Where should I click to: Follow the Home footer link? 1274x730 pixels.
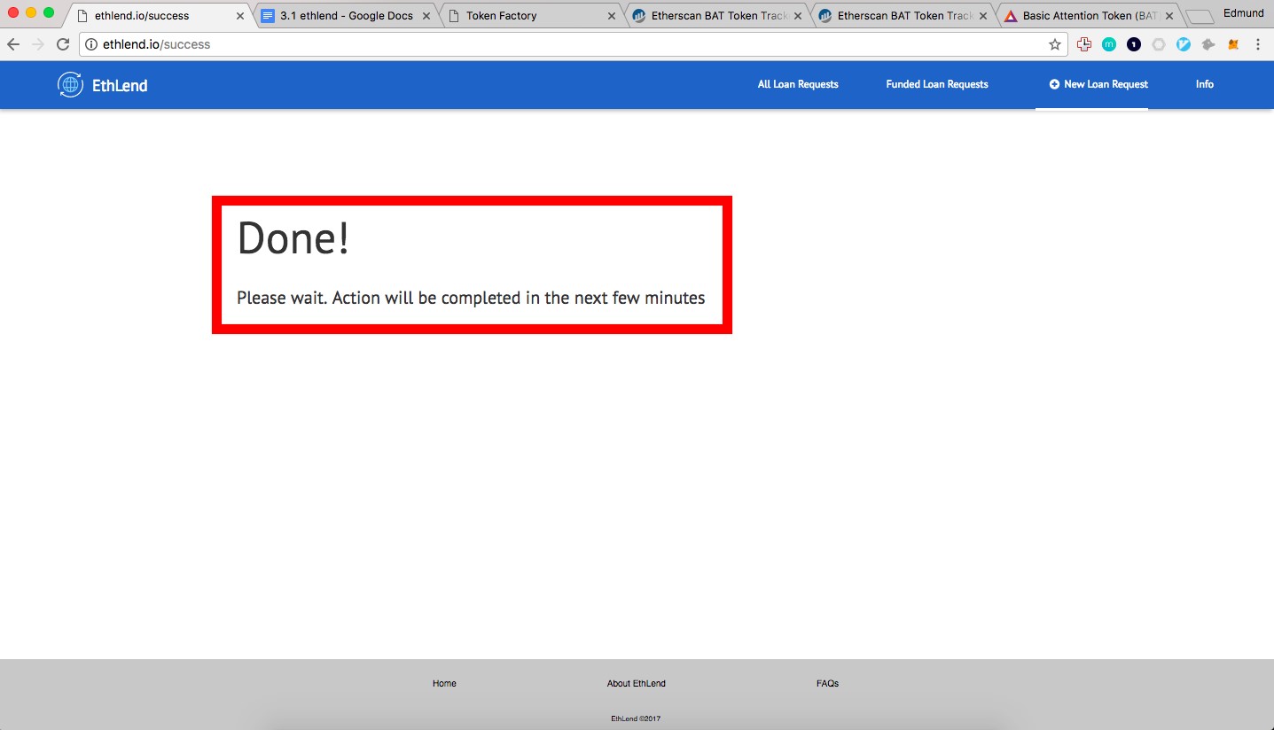coord(444,683)
